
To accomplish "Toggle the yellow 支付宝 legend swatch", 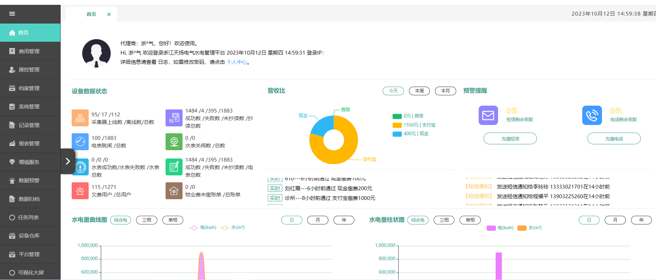I will pyautogui.click(x=397, y=125).
